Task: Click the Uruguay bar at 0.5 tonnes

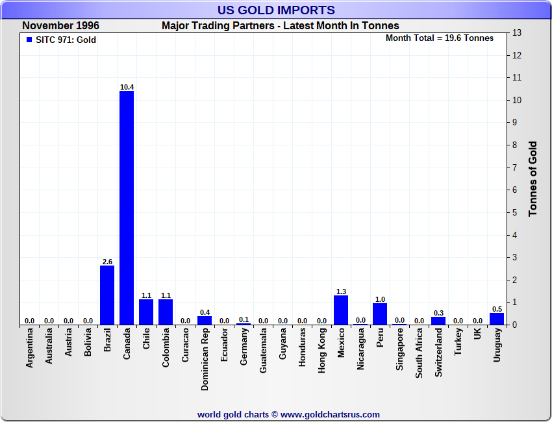Action: [497, 319]
